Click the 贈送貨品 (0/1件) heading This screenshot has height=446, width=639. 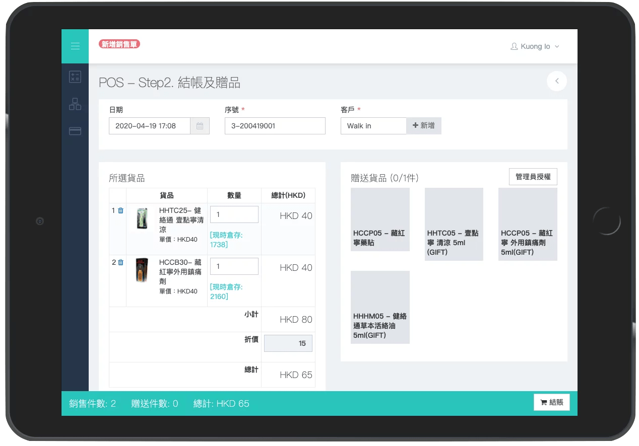pyautogui.click(x=385, y=178)
